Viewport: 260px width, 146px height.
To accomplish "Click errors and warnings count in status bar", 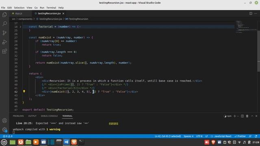I will [8, 136].
